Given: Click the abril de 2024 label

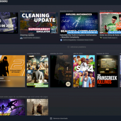Looking at the screenshot, I should pos(78,54).
